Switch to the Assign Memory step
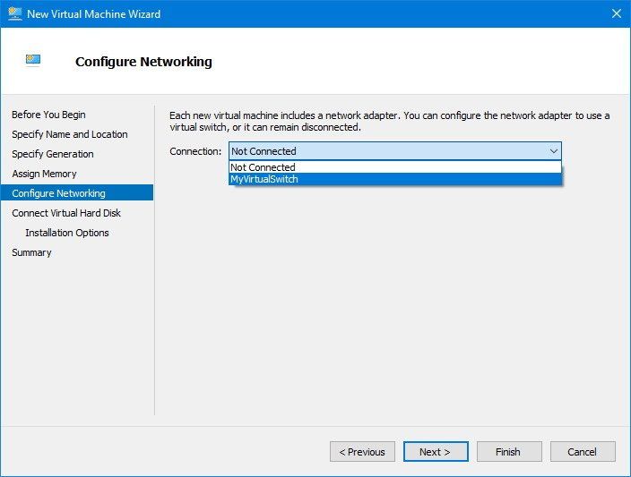This screenshot has height=477, width=631. pyautogui.click(x=44, y=174)
